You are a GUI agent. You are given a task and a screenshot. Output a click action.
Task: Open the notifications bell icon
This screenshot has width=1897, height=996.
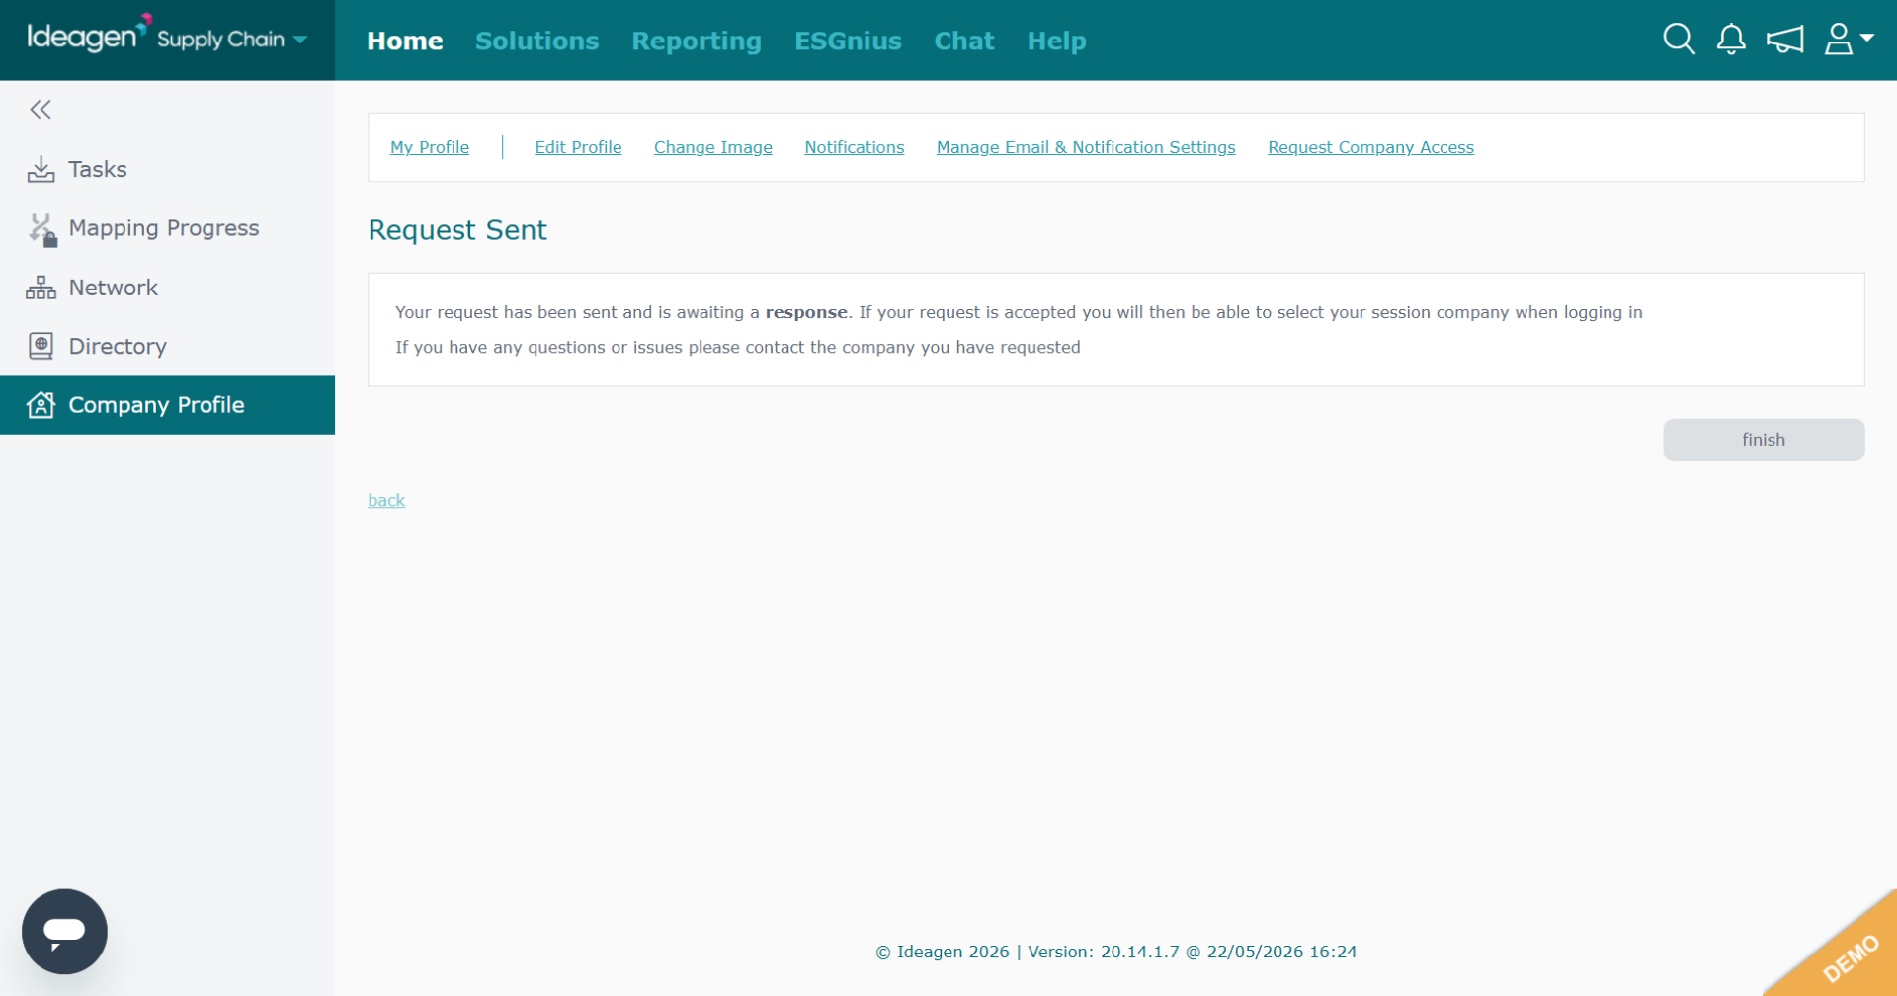pos(1731,40)
